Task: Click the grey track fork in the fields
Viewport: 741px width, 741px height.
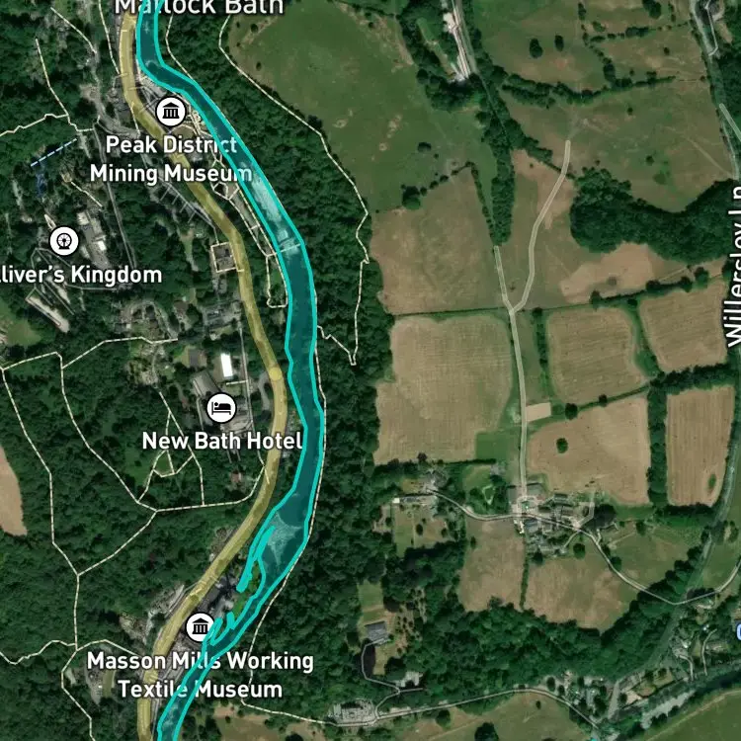Action: coord(512,308)
